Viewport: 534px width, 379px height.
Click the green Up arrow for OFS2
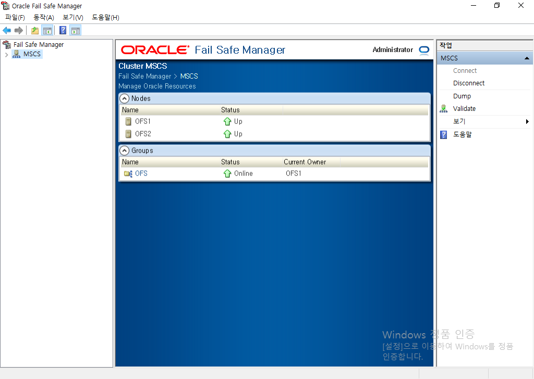[x=227, y=134]
